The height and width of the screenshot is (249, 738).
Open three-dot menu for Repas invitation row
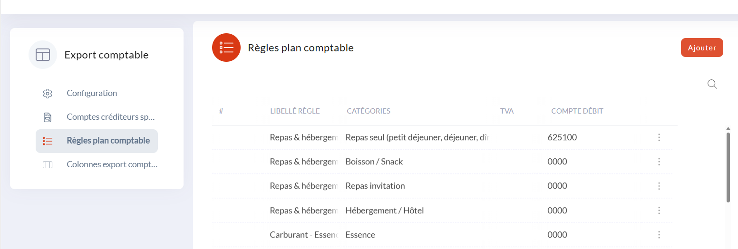pyautogui.click(x=659, y=186)
